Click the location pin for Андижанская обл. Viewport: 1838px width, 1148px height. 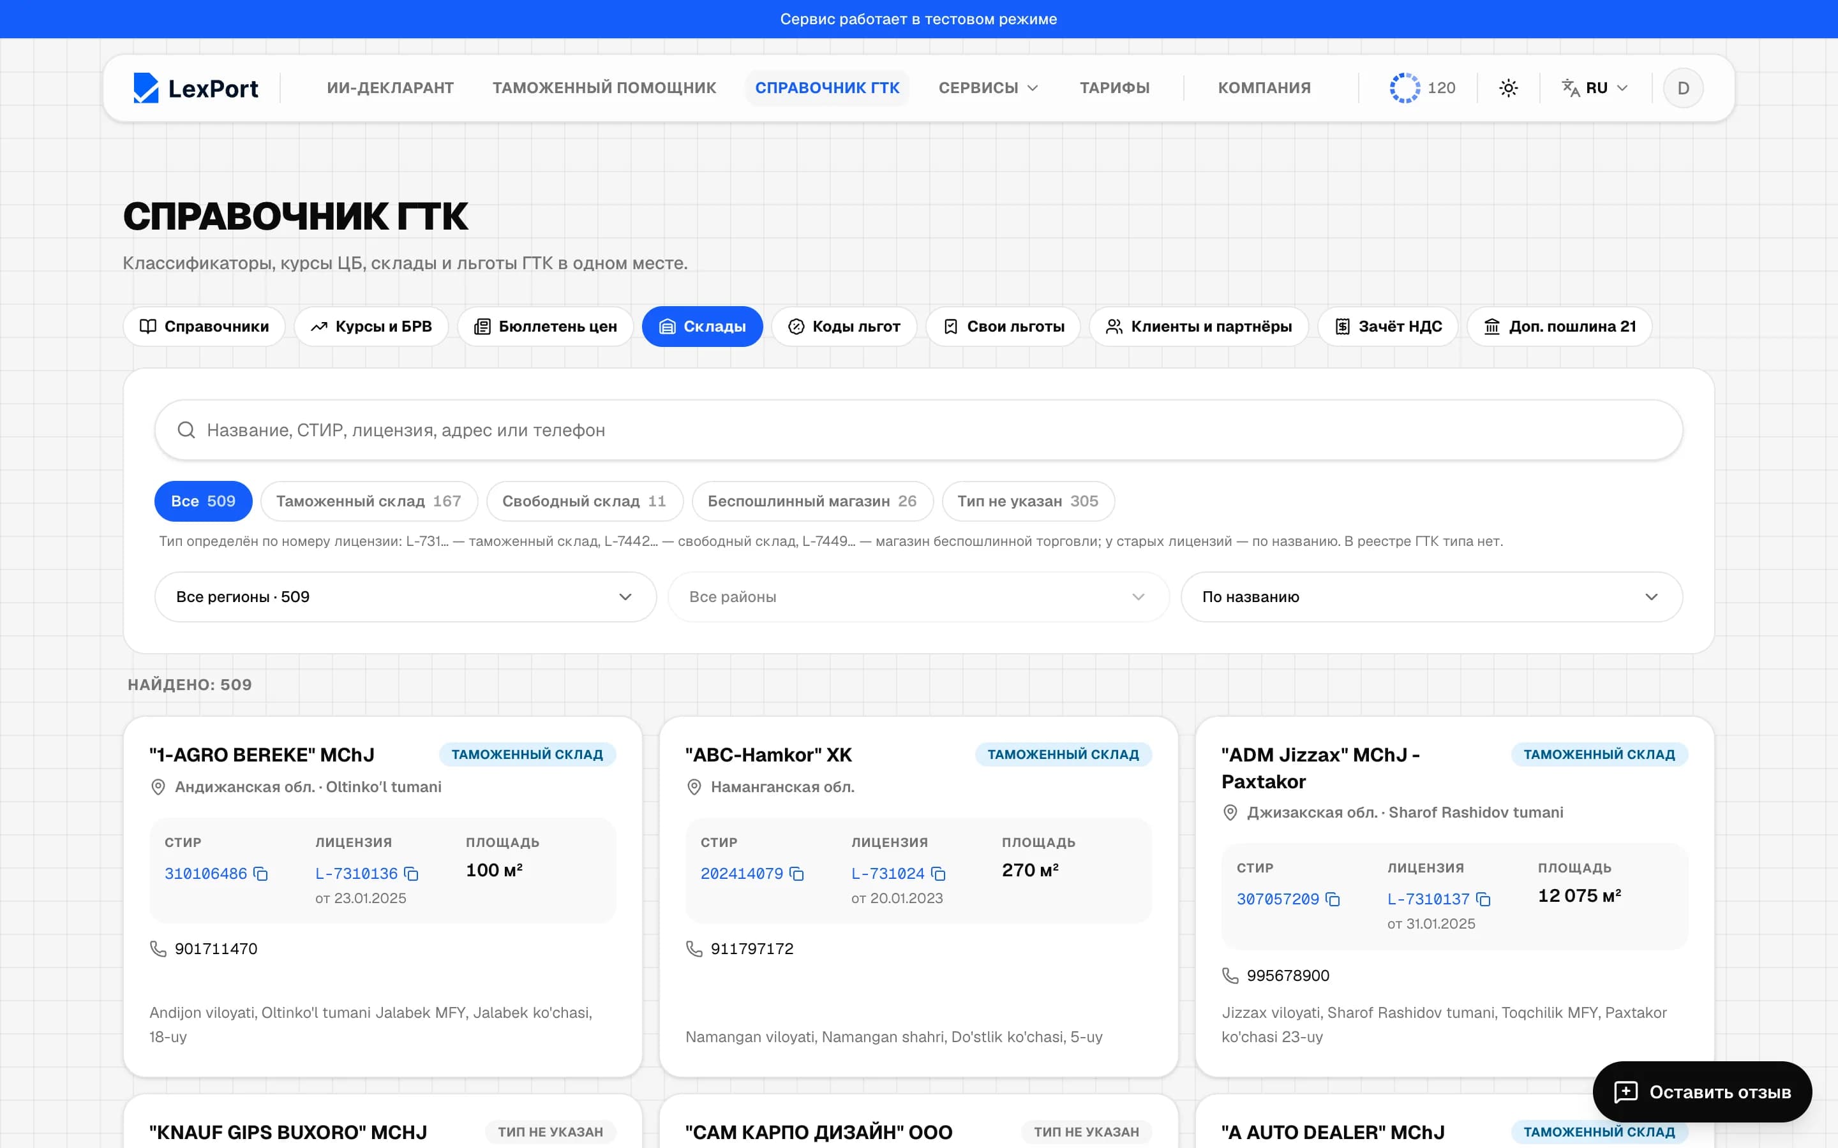(158, 788)
